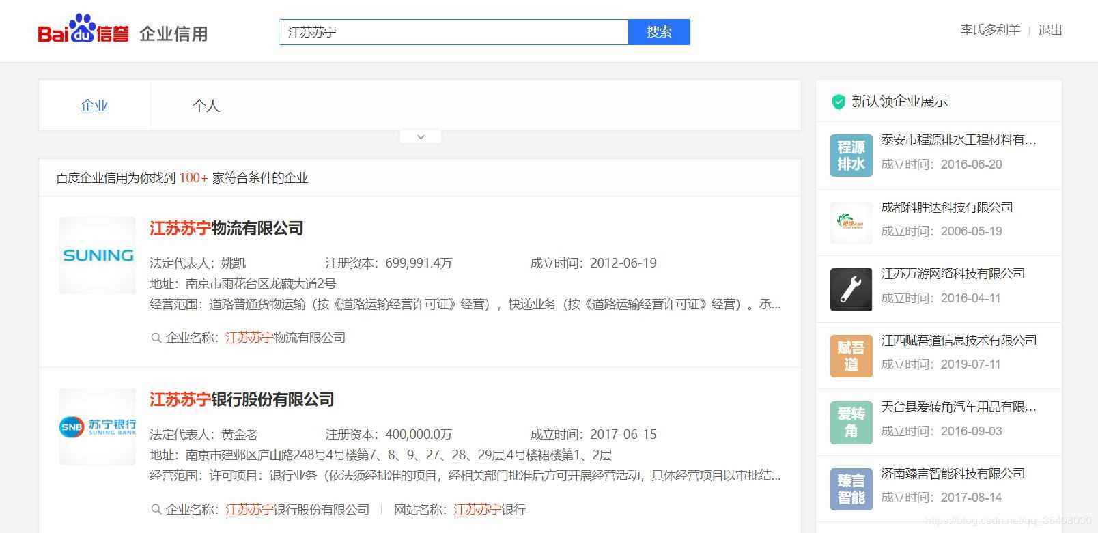
Task: Click the 成都科胜达 green logo icon
Action: (851, 222)
